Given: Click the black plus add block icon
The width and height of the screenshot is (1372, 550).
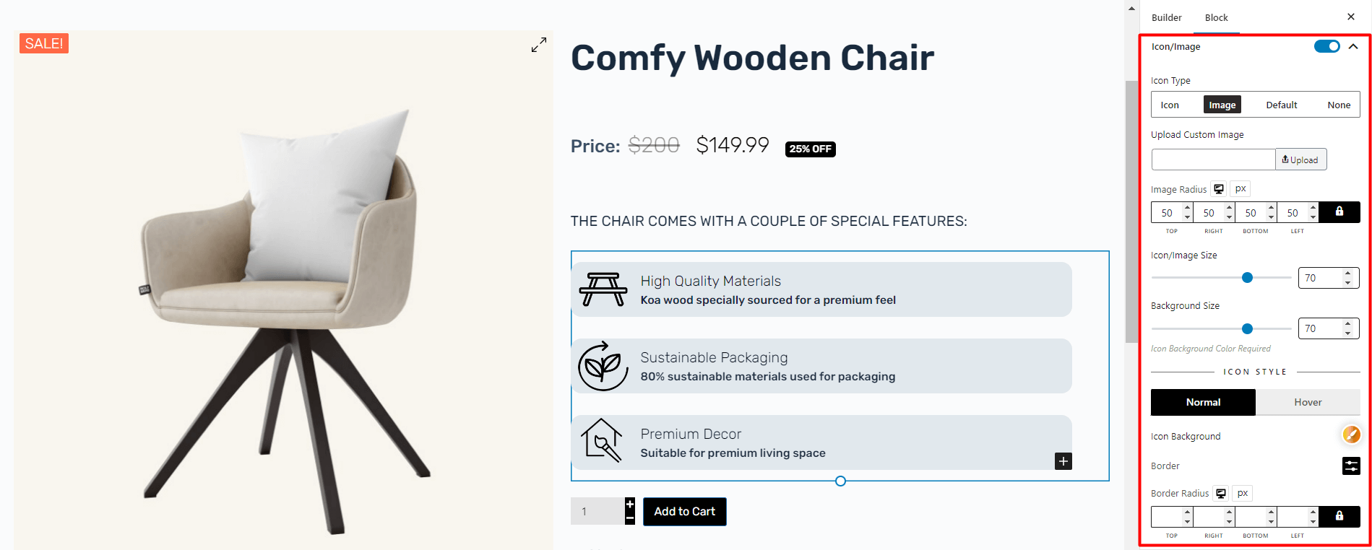Looking at the screenshot, I should [1063, 461].
